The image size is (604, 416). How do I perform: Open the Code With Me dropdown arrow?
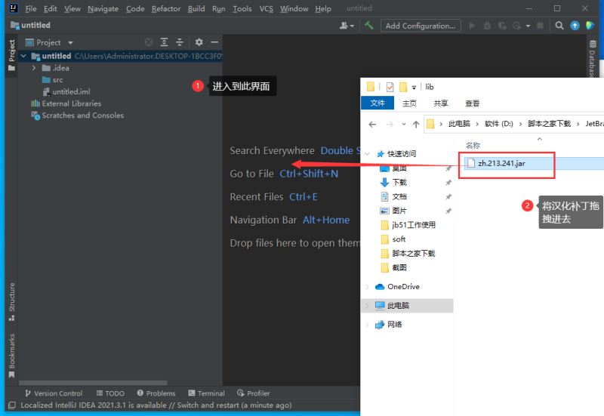(x=352, y=26)
